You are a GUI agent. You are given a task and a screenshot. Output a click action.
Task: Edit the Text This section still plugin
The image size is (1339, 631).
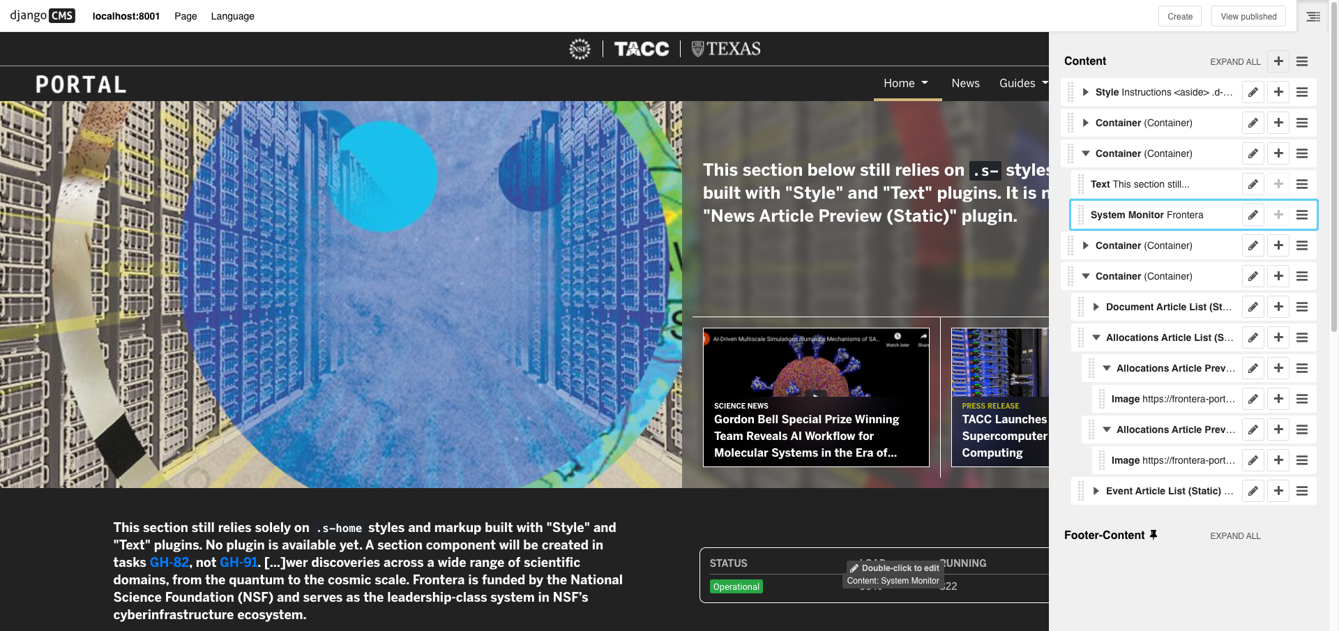(x=1253, y=184)
